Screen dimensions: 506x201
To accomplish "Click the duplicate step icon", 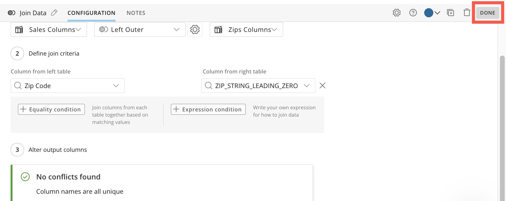I will [x=450, y=13].
